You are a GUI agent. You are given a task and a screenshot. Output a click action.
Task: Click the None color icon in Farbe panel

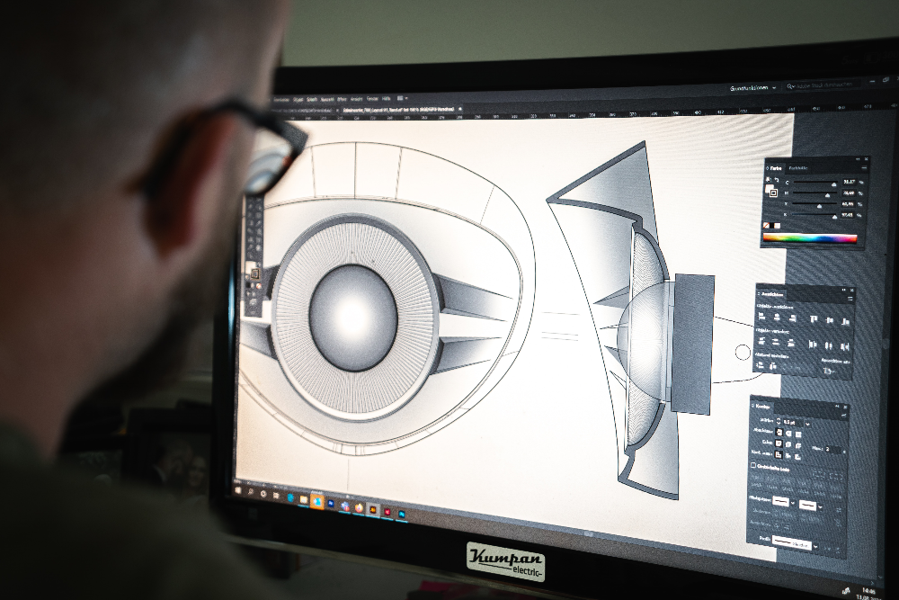(x=767, y=224)
